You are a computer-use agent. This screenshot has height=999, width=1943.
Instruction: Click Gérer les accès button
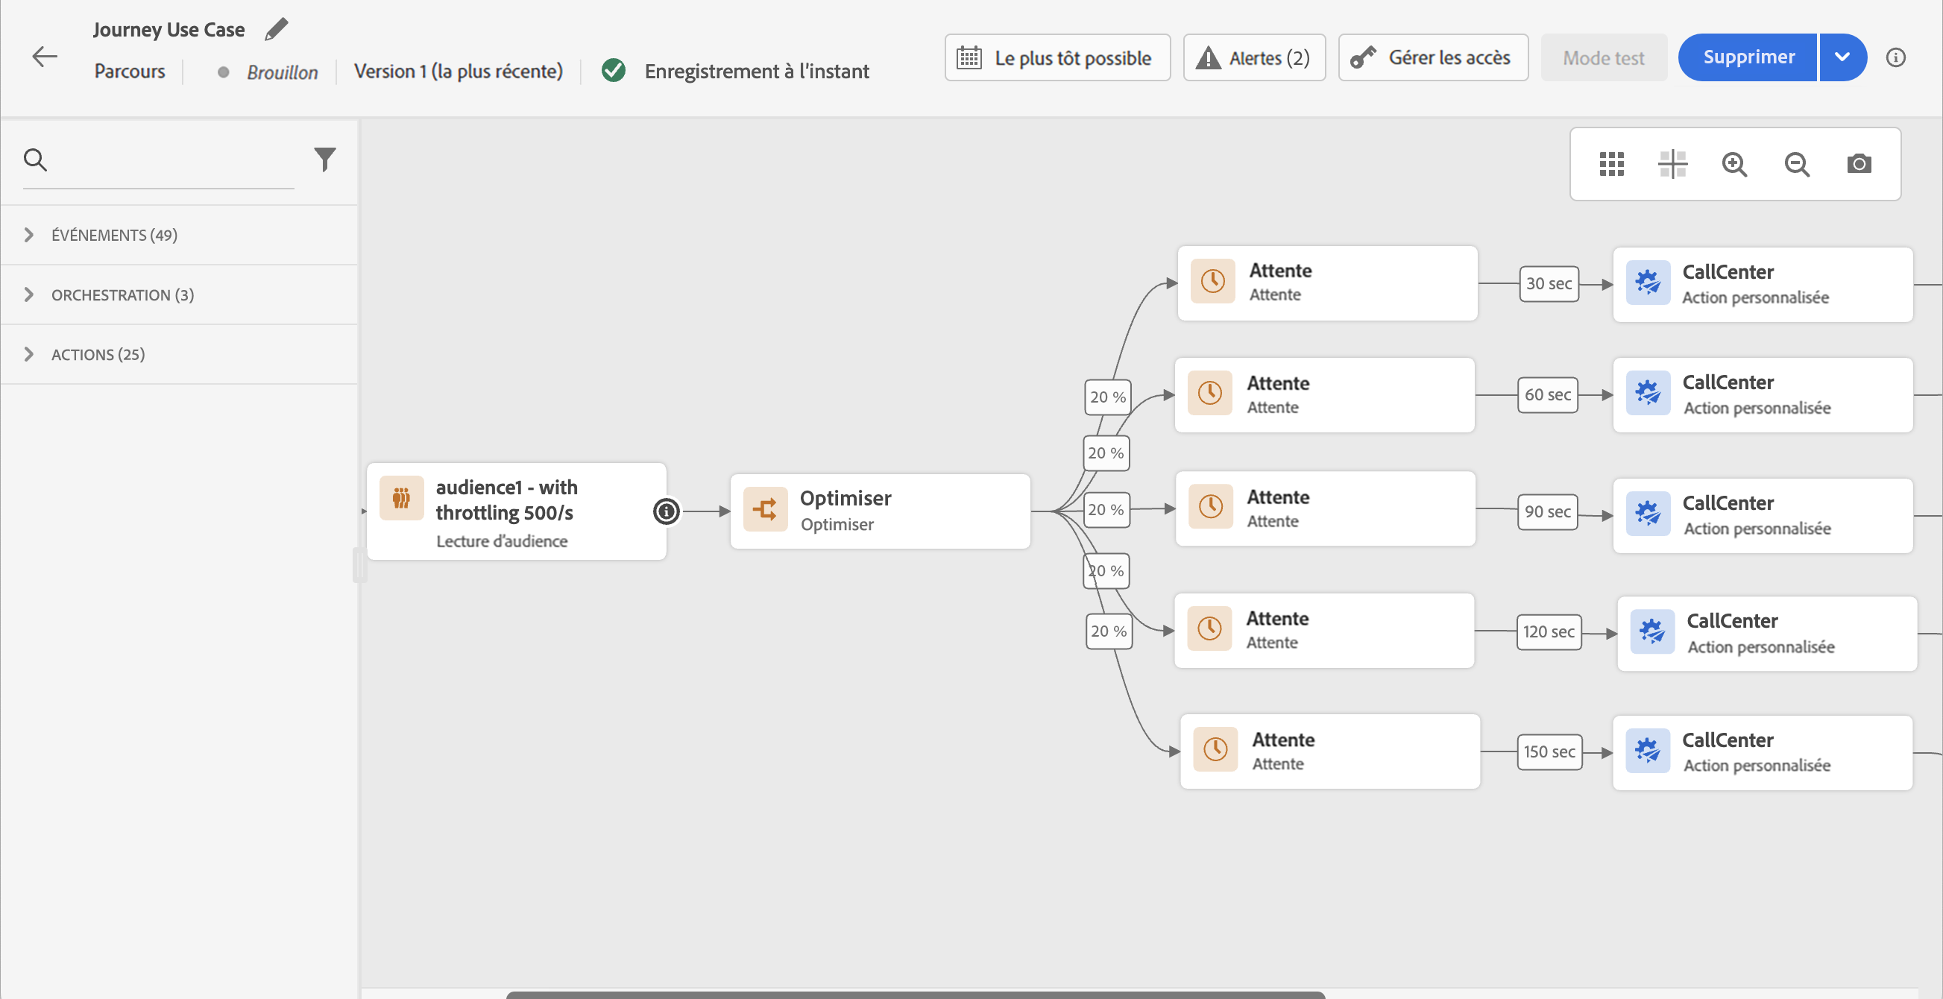point(1432,57)
